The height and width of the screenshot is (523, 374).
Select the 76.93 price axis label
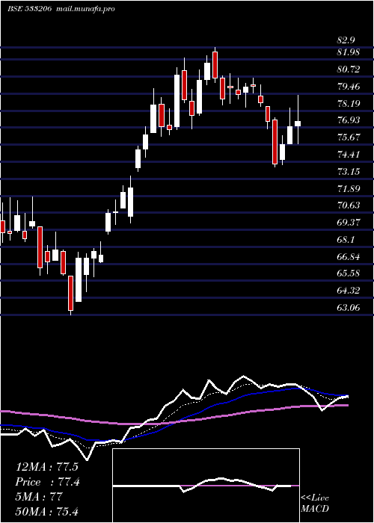349,120
